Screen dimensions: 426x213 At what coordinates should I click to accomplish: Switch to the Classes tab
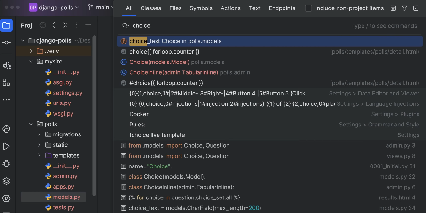click(151, 8)
